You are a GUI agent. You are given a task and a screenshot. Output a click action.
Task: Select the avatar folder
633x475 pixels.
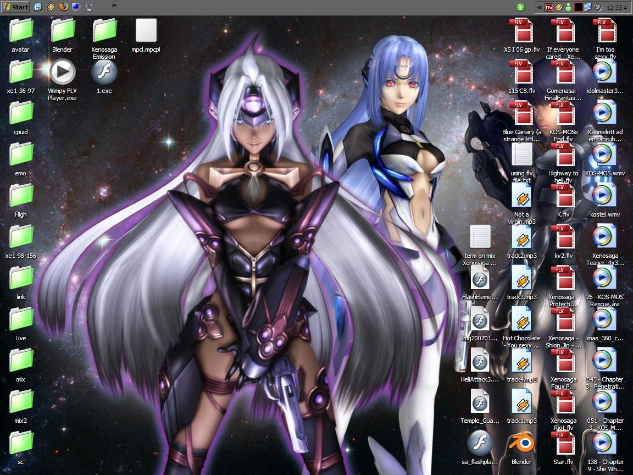pyautogui.click(x=20, y=36)
